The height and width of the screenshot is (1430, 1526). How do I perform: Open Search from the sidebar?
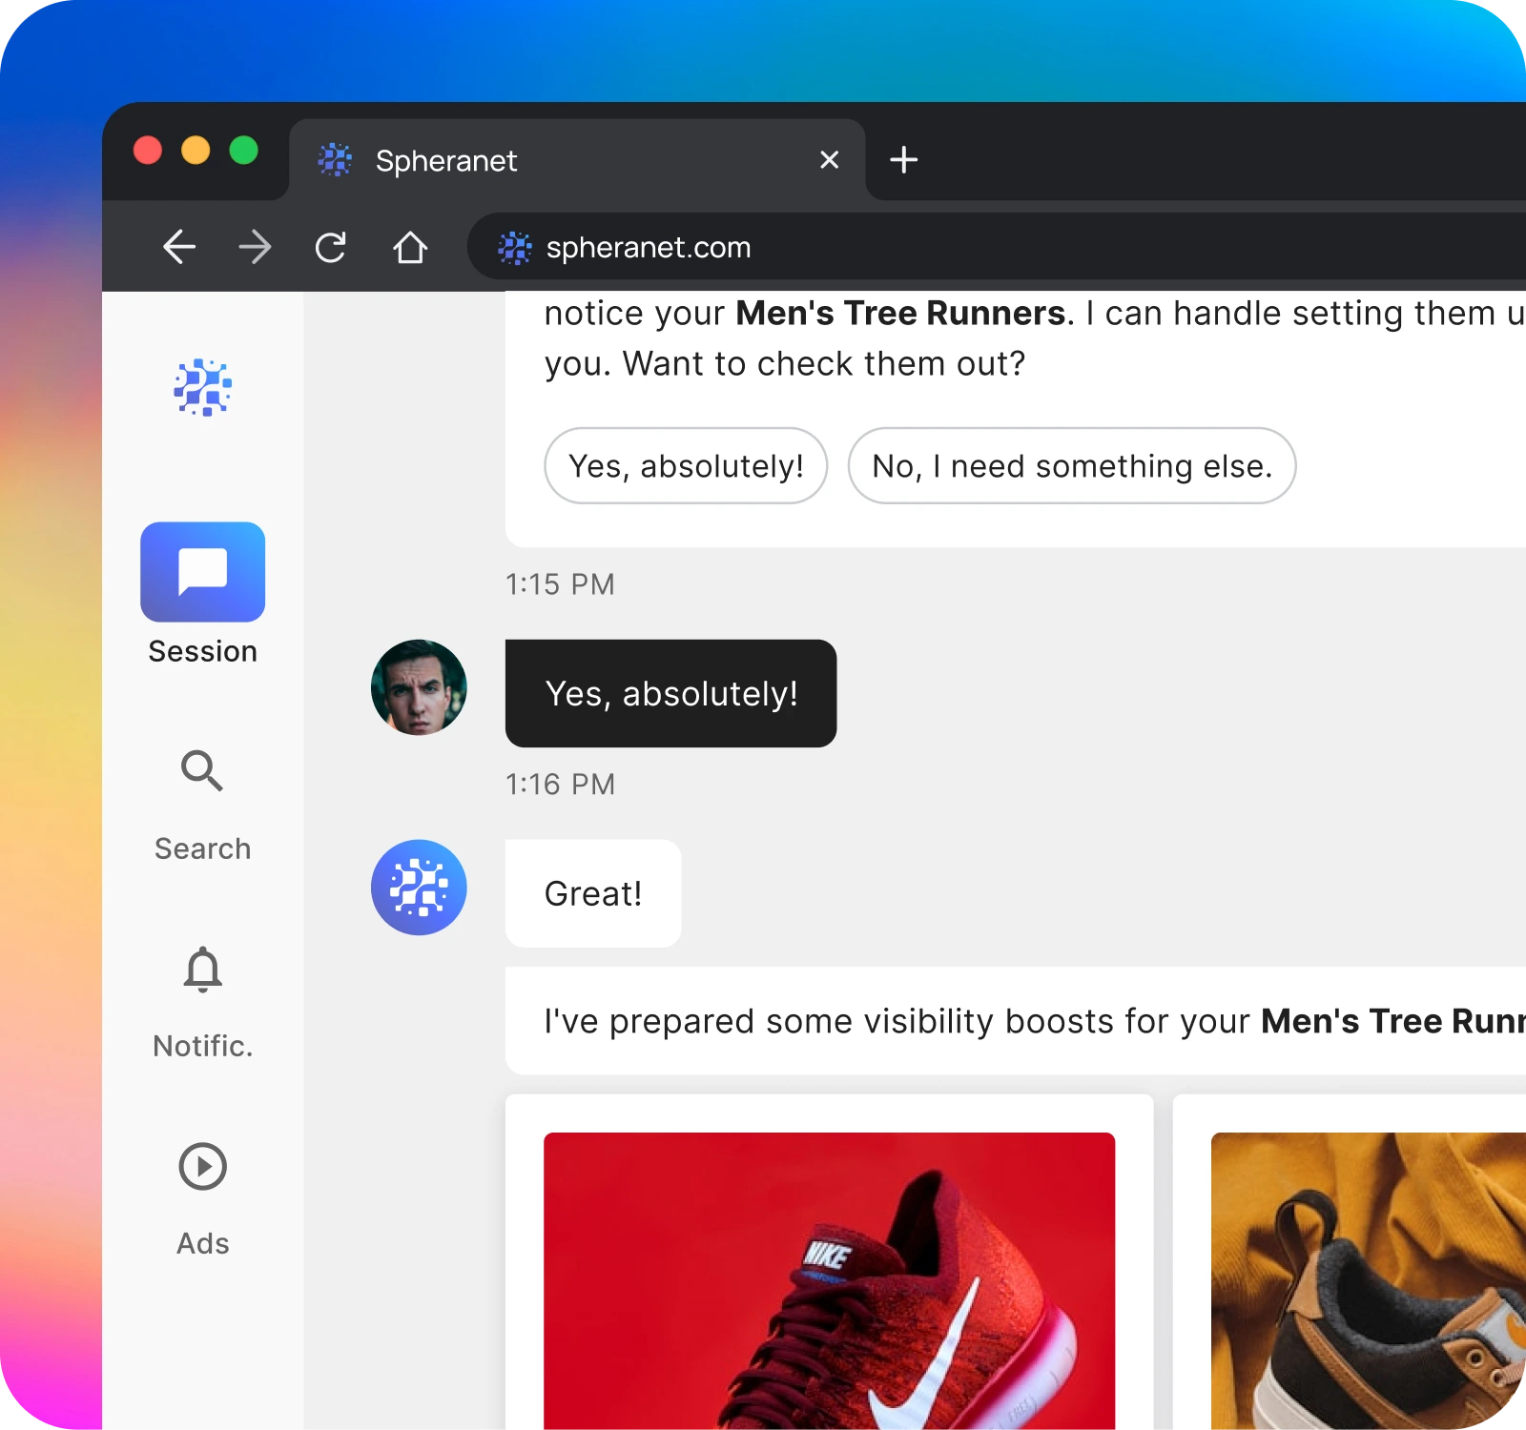click(202, 770)
